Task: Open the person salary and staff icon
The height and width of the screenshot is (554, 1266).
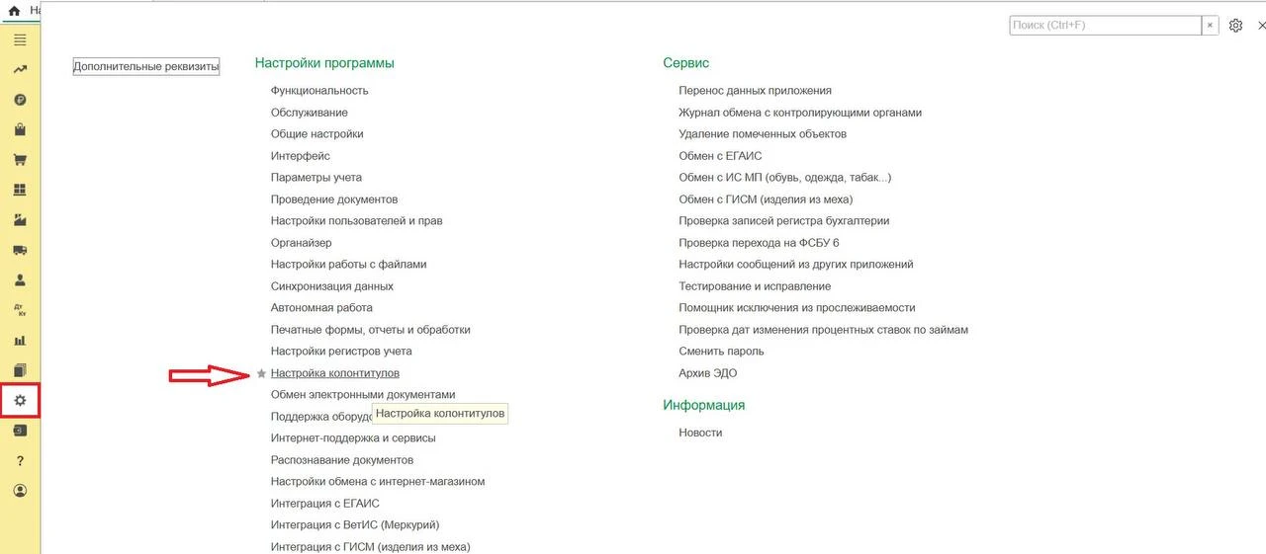Action: pos(20,280)
